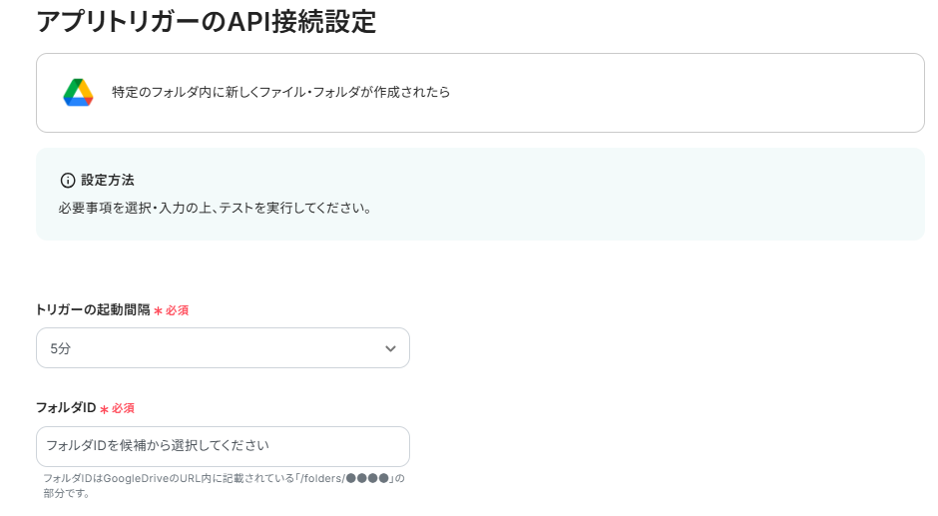Click the トリガーの起動間隔 label
Screen dimensions: 938x516
pos(93,309)
